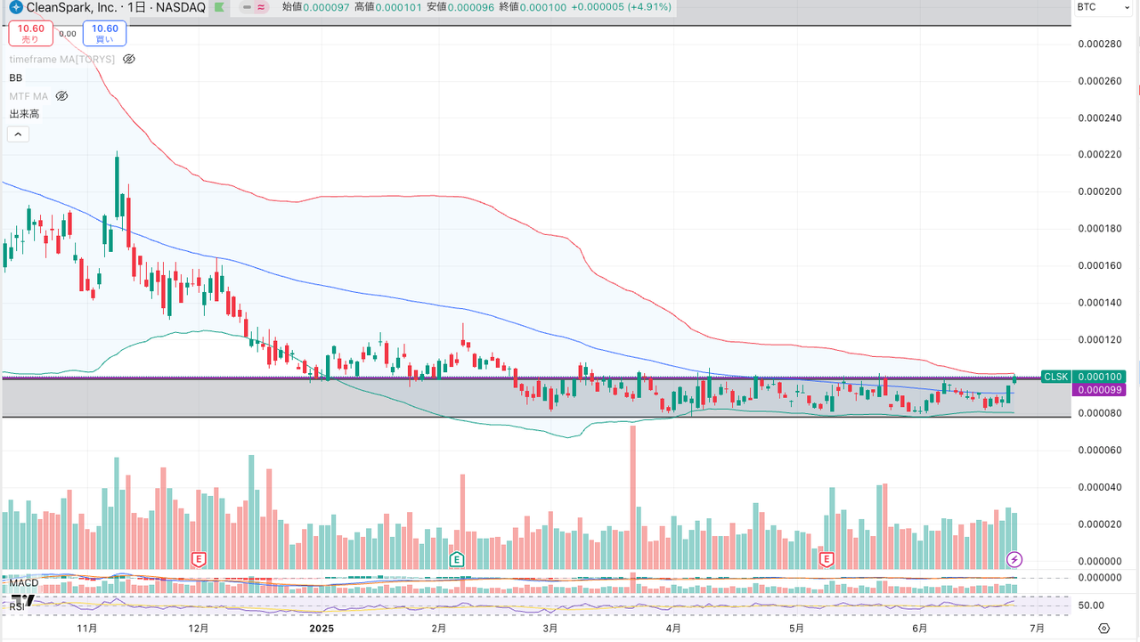This screenshot has height=642, width=1140.
Task: Click the green earnings marker near February
Action: (457, 559)
